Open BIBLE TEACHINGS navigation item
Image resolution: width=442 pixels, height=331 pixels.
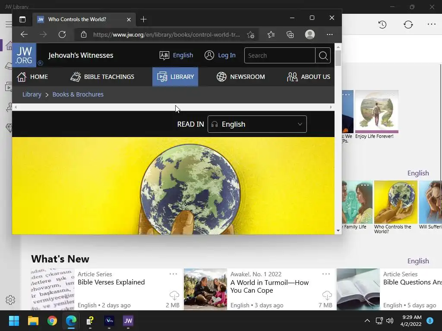pyautogui.click(x=102, y=77)
